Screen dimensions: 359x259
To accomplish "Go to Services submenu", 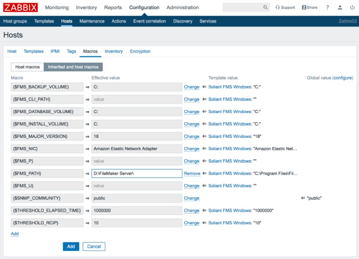I will click(208, 21).
